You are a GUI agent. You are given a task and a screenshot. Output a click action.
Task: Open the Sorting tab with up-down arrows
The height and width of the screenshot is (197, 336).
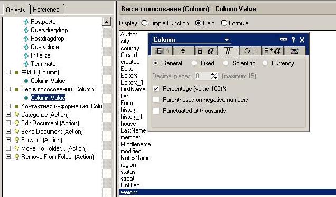point(183,51)
